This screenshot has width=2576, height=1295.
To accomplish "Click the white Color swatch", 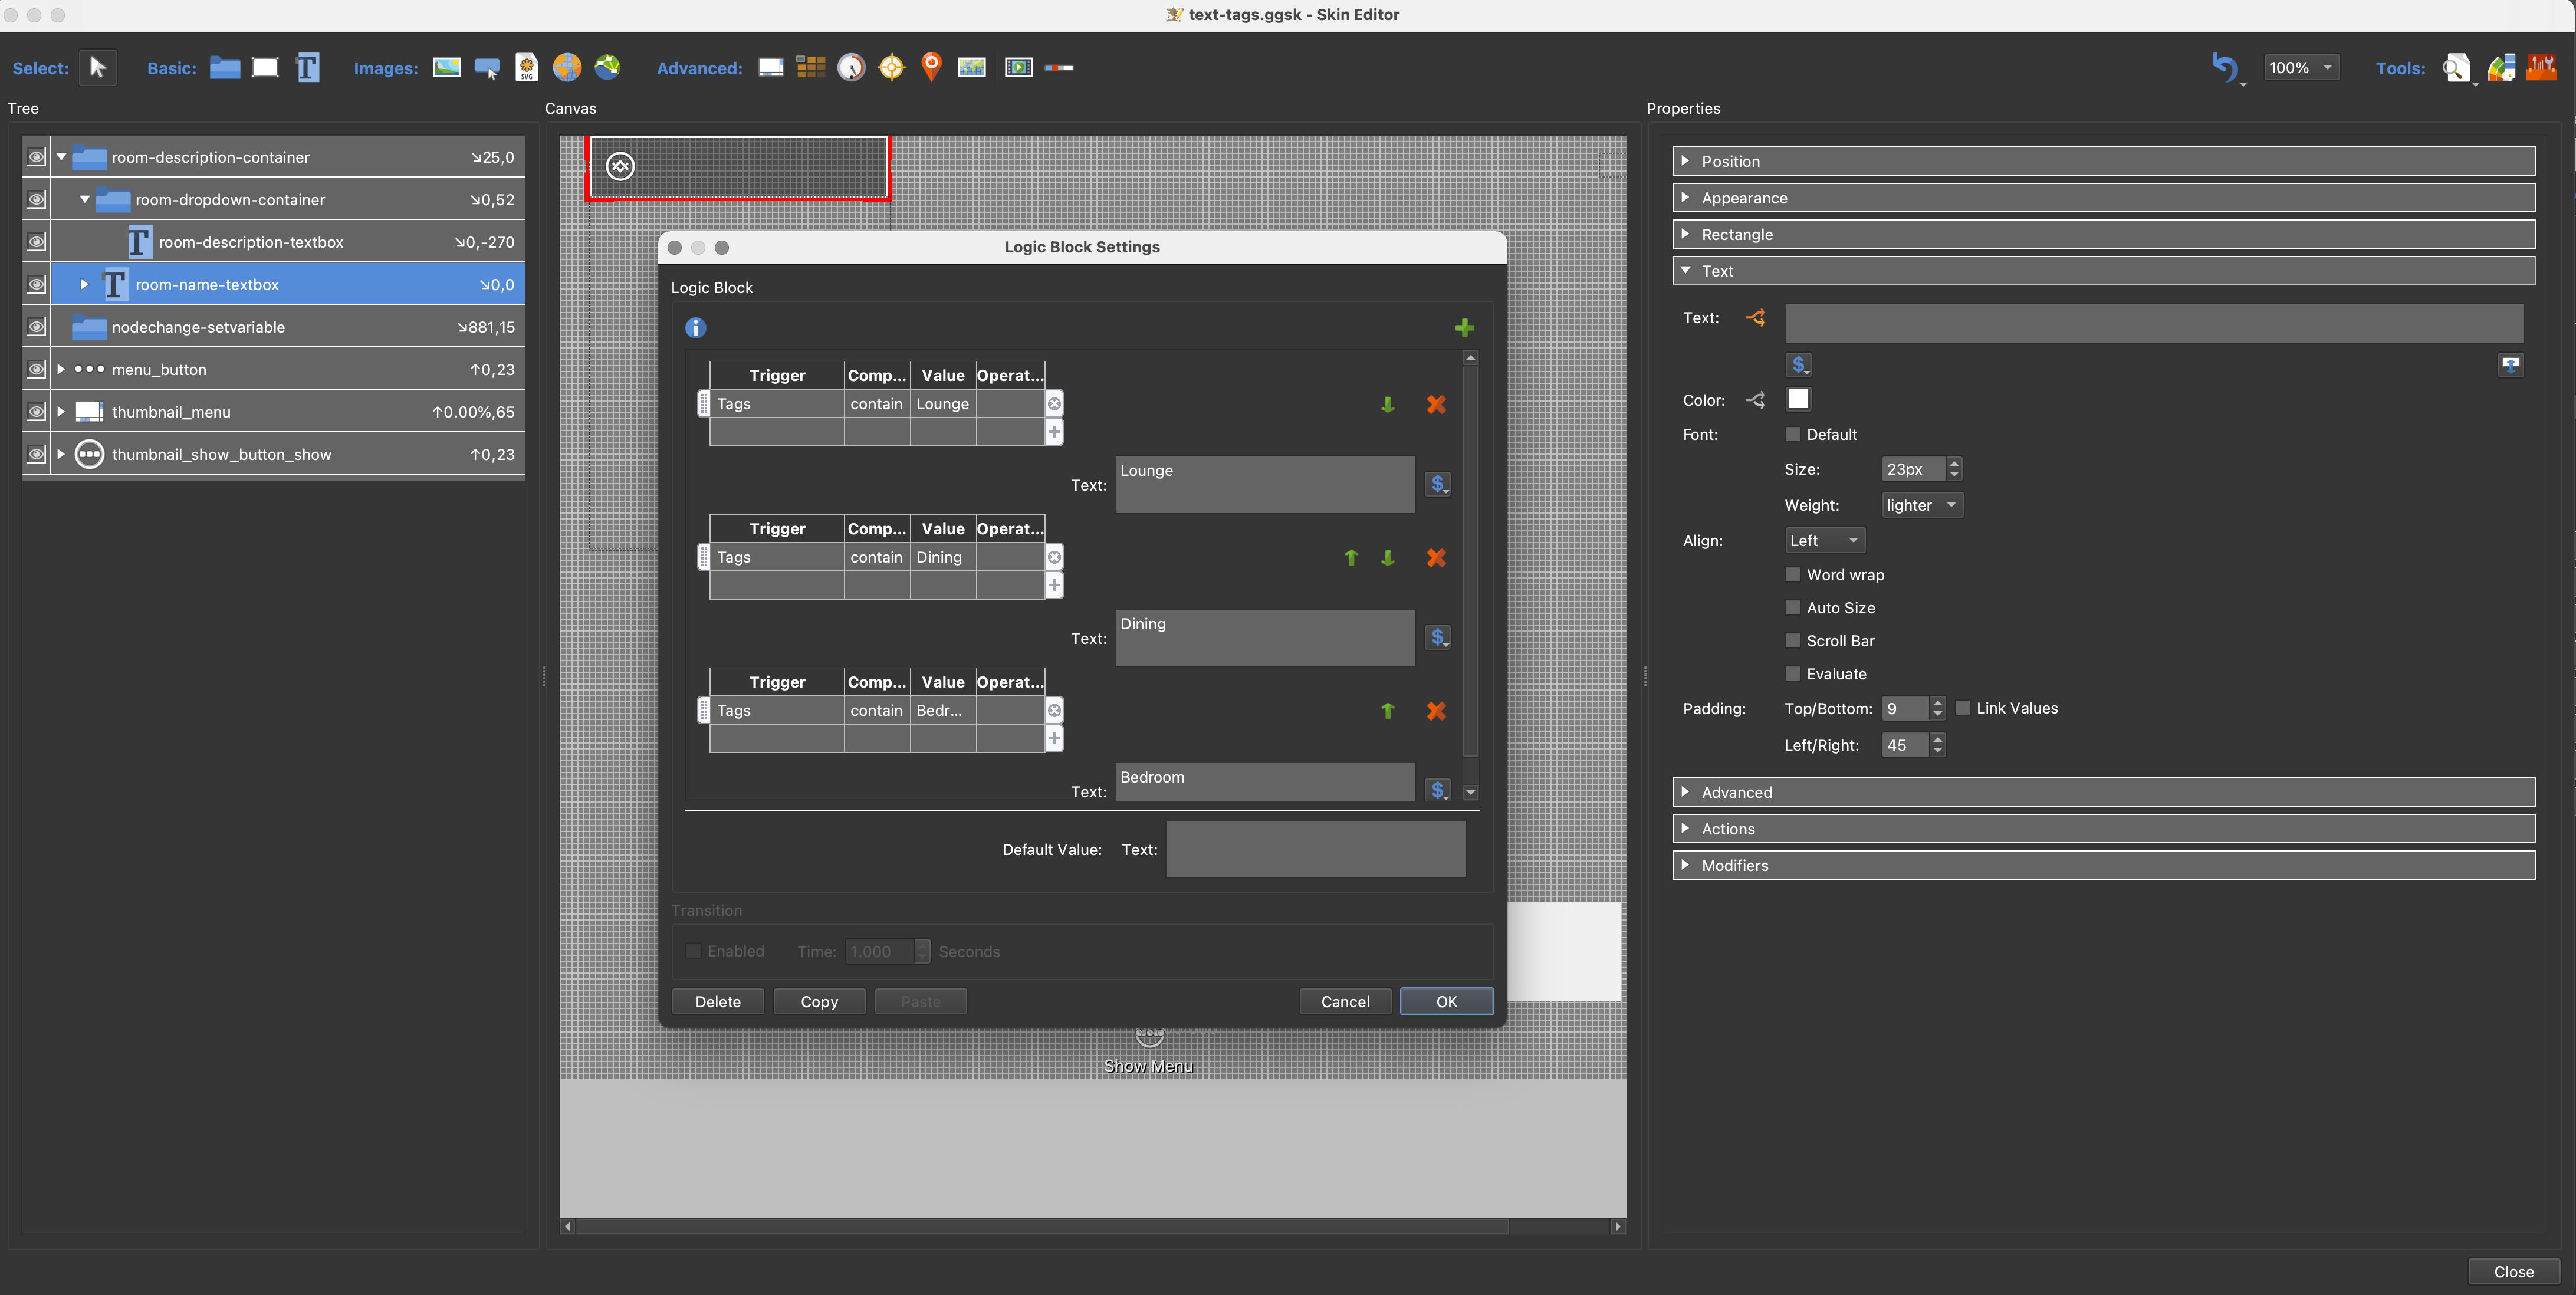I will coord(1798,399).
